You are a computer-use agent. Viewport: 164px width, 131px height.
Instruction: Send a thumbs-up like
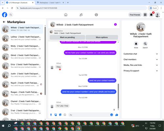tap(117, 115)
